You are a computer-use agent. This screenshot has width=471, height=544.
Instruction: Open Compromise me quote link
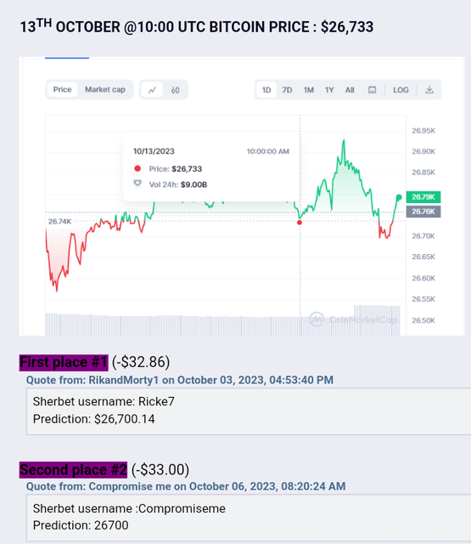(186, 486)
